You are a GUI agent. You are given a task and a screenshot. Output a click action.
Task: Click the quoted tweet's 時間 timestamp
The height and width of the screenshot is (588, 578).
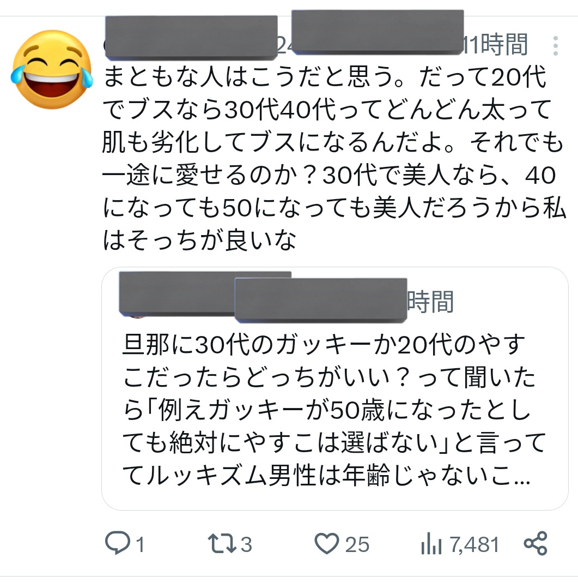click(430, 302)
